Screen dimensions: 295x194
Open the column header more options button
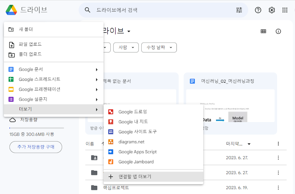(x=278, y=144)
